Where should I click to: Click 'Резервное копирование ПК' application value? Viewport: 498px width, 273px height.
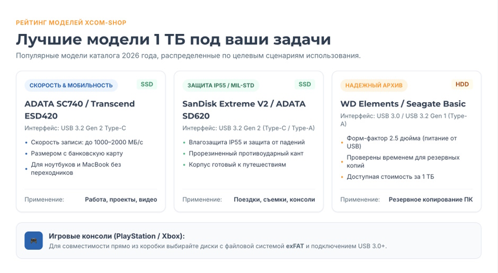click(431, 200)
